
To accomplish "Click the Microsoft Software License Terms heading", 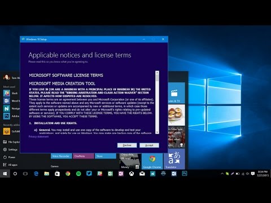I will [x=66, y=76].
